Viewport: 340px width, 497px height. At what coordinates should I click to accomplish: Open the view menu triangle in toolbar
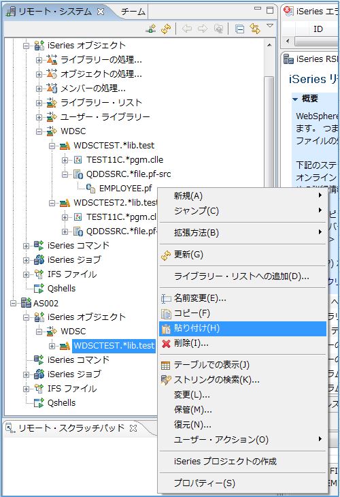point(270,25)
